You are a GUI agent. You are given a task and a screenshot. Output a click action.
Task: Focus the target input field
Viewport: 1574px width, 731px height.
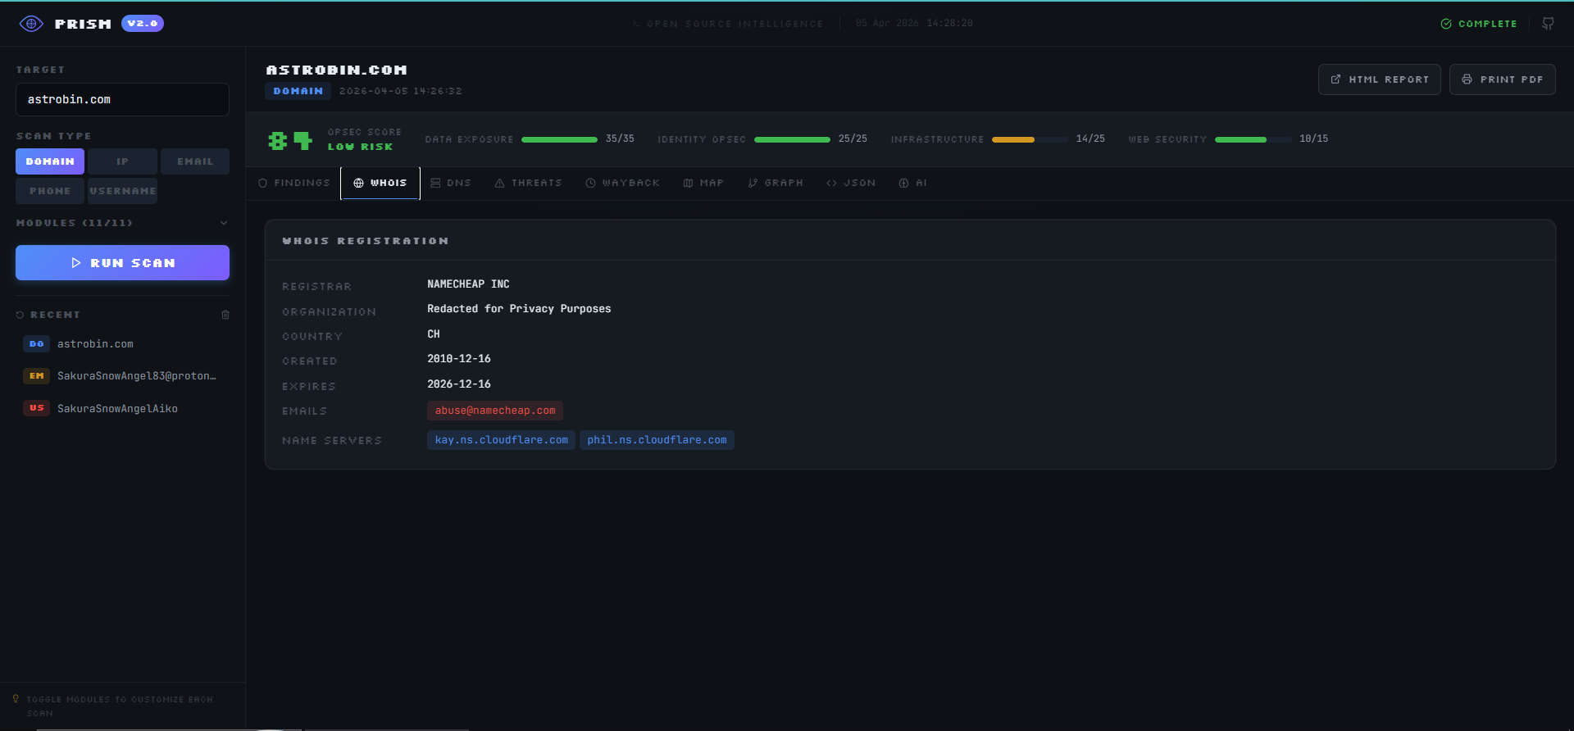[x=122, y=99]
